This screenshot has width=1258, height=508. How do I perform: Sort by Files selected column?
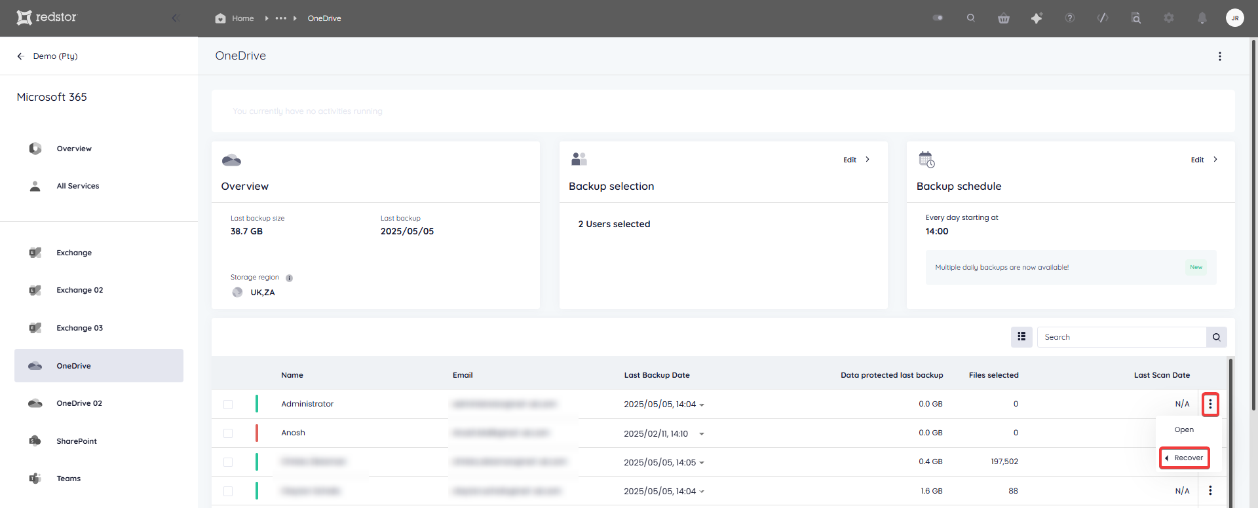click(993, 375)
